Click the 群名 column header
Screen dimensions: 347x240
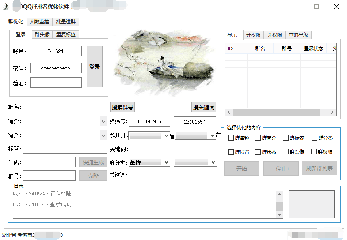pos(260,49)
